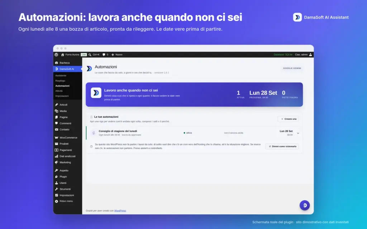
Task: Click the Nuovo plus icon in admin bar
Action: click(113, 55)
